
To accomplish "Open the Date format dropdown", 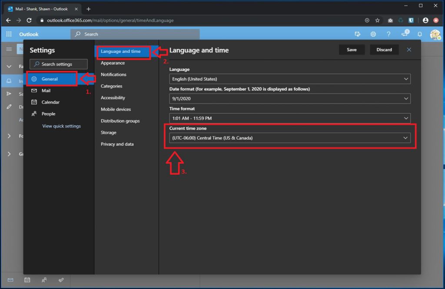I will [x=290, y=98].
